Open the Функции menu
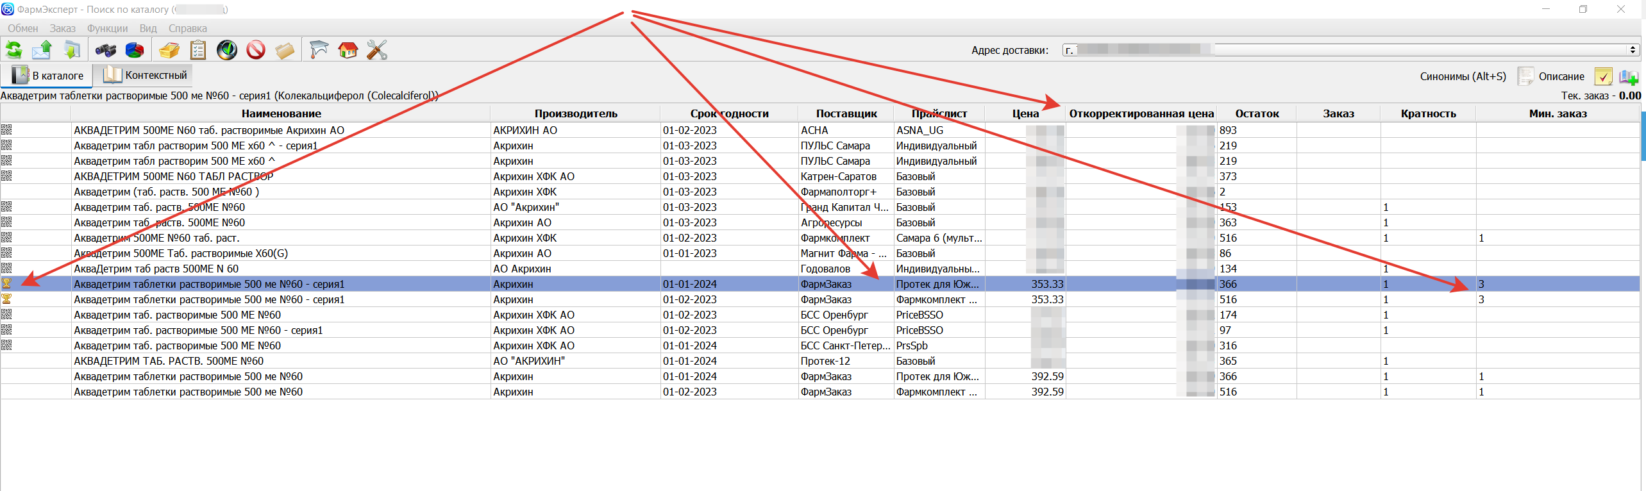The height and width of the screenshot is (491, 1646). point(107,28)
